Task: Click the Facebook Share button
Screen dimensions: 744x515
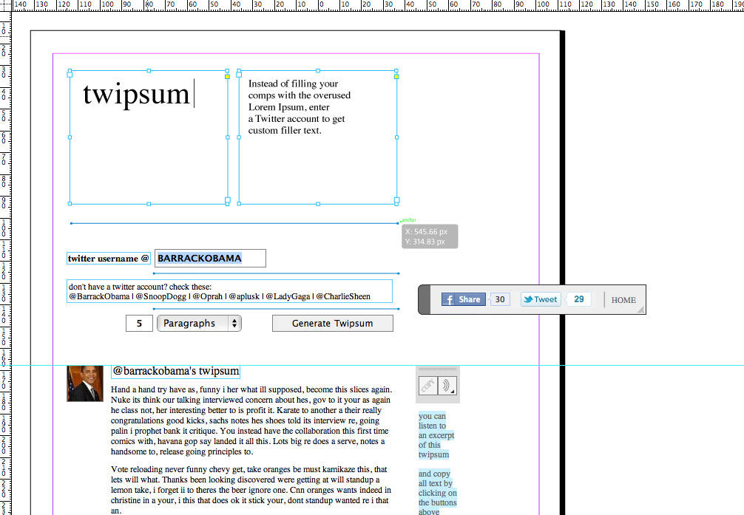Action: pyautogui.click(x=464, y=299)
